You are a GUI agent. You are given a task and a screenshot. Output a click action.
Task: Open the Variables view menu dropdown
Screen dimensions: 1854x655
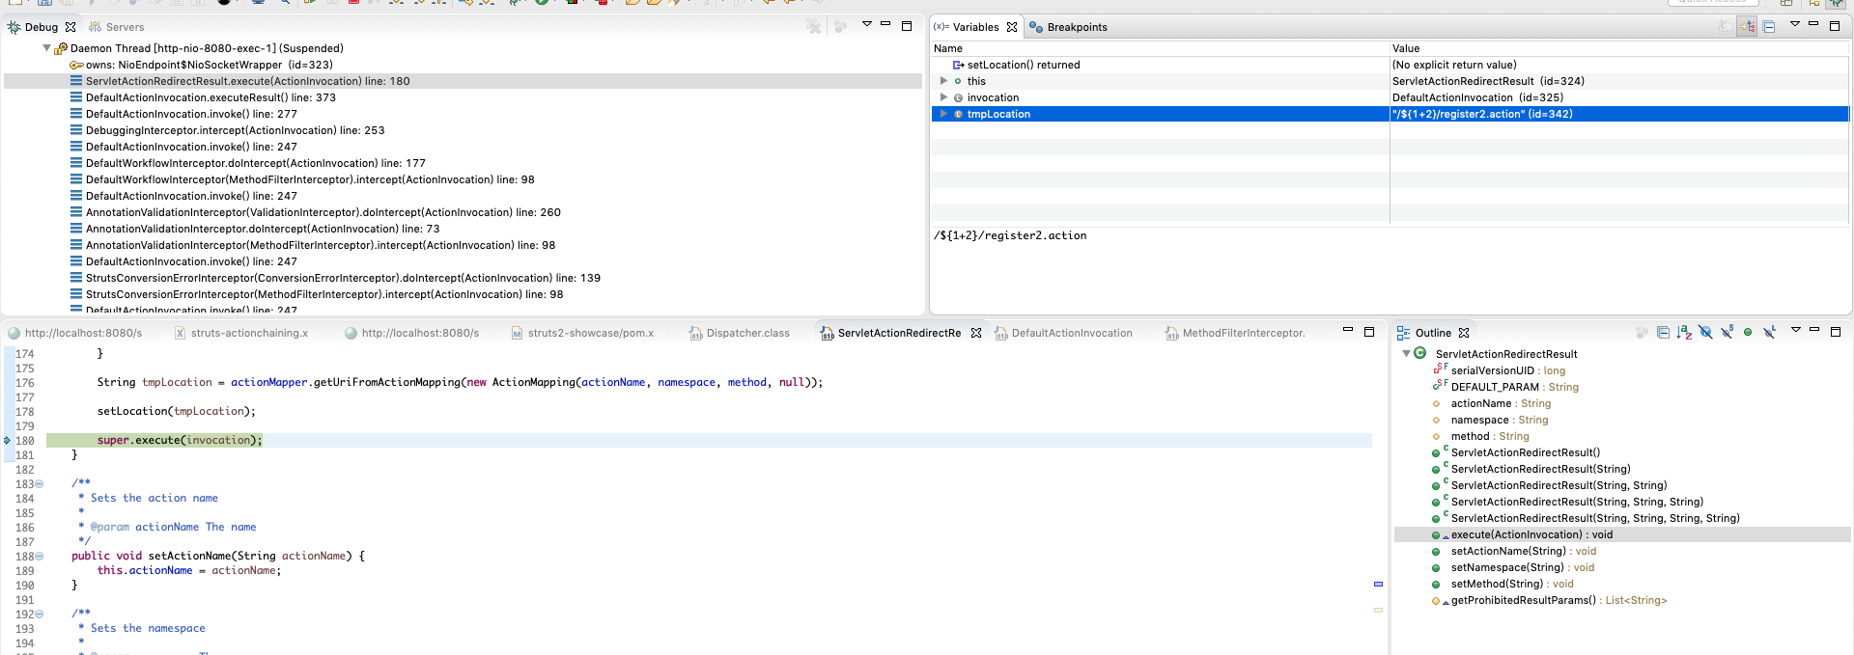pos(1794,25)
